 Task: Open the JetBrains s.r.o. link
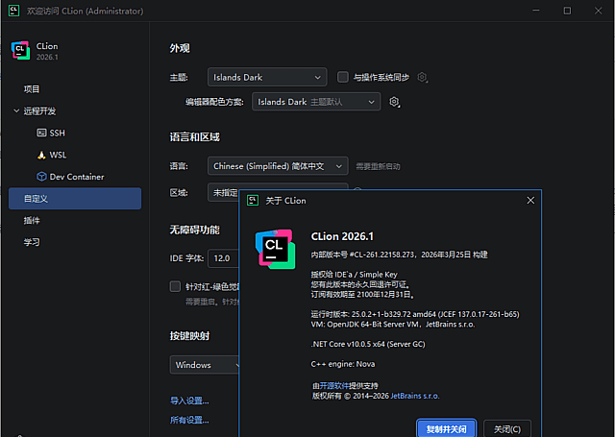(x=415, y=396)
